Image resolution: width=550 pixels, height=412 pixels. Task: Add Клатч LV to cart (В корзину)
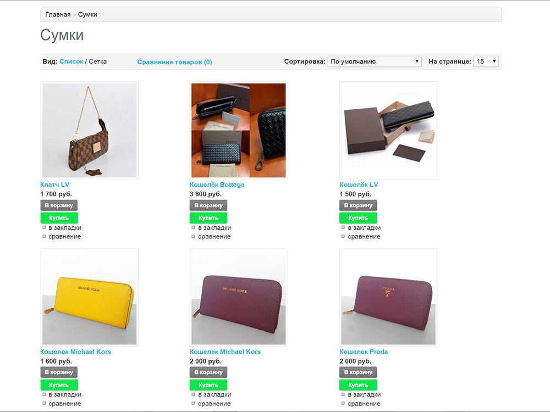[59, 205]
